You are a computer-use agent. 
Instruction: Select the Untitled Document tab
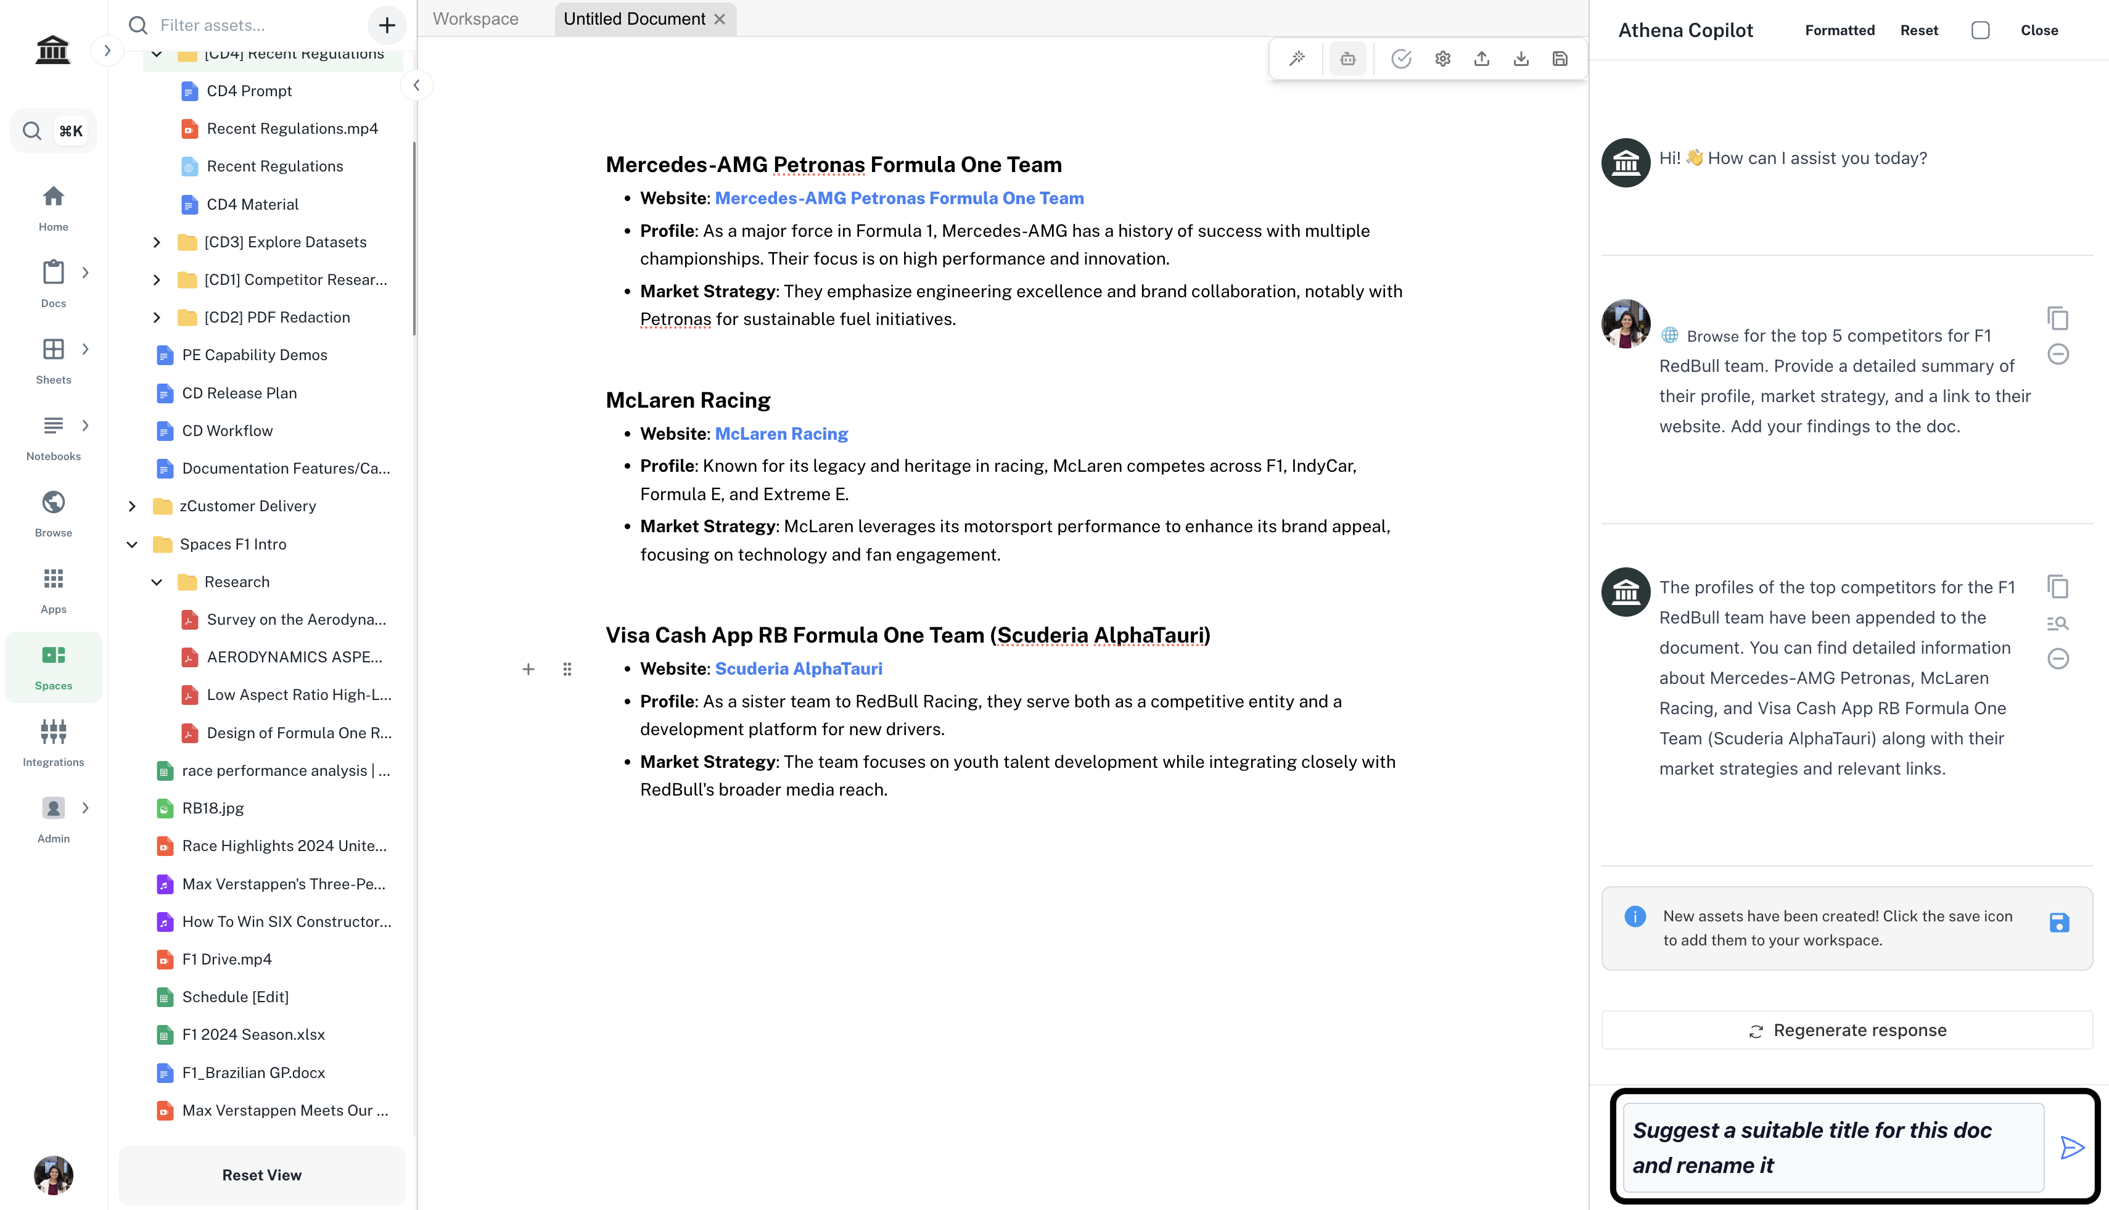click(x=633, y=19)
